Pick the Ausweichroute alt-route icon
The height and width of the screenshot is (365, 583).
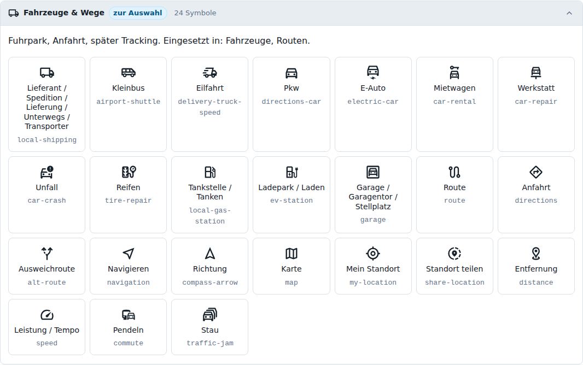pos(47,253)
